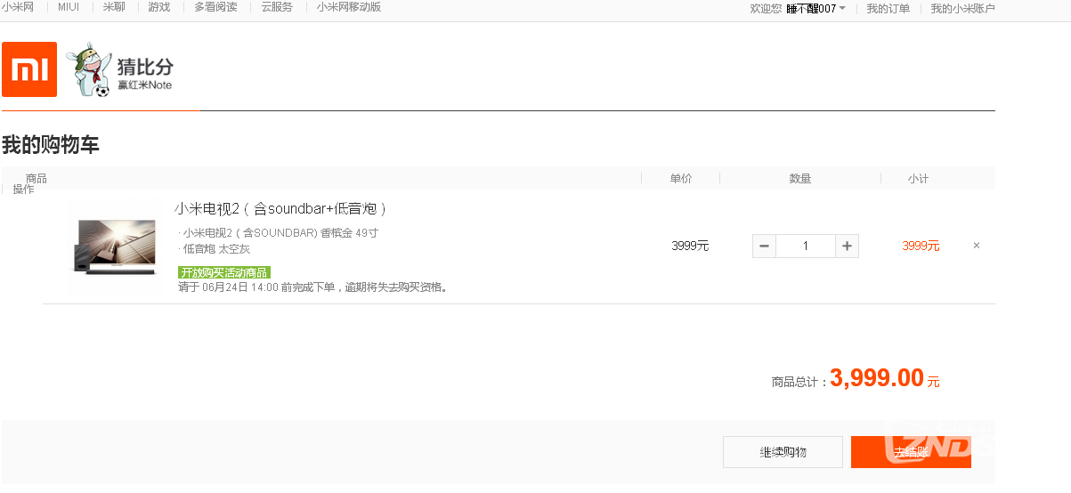The image size is (1071, 493).
Task: Decrease the quantity with the minus button
Action: point(764,246)
